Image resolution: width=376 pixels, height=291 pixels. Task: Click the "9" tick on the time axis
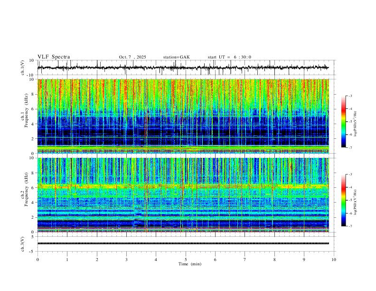tap(304, 260)
